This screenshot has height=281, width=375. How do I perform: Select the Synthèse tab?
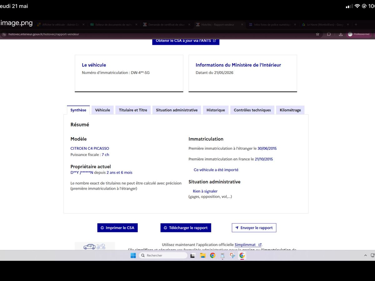coord(78,110)
